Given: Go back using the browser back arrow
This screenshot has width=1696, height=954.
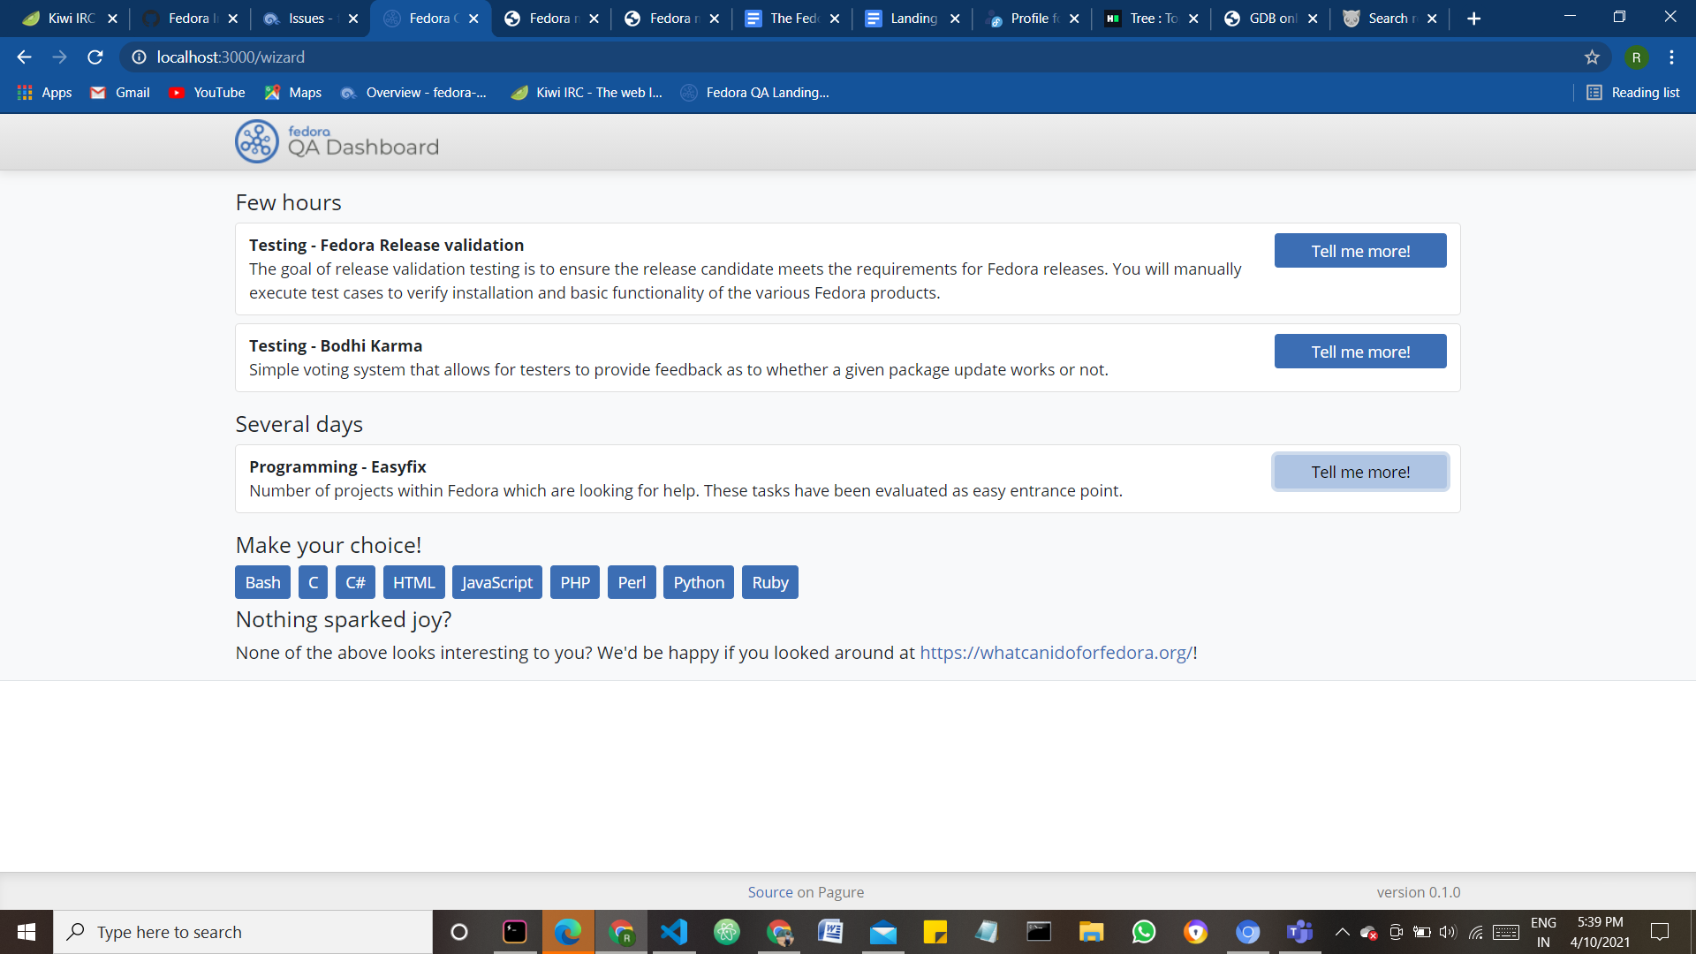Looking at the screenshot, I should (24, 57).
